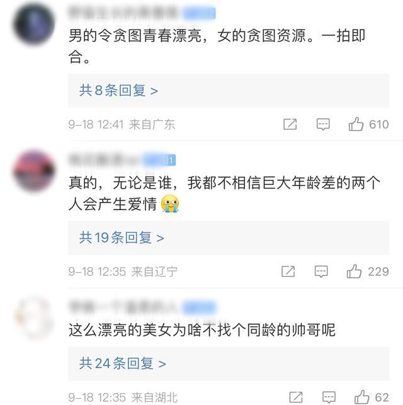Expand 共19条回复 replies
The height and width of the screenshot is (405, 403).
pyautogui.click(x=229, y=238)
